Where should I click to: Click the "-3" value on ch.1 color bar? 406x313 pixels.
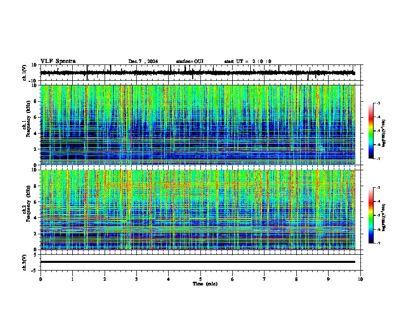tap(378, 103)
